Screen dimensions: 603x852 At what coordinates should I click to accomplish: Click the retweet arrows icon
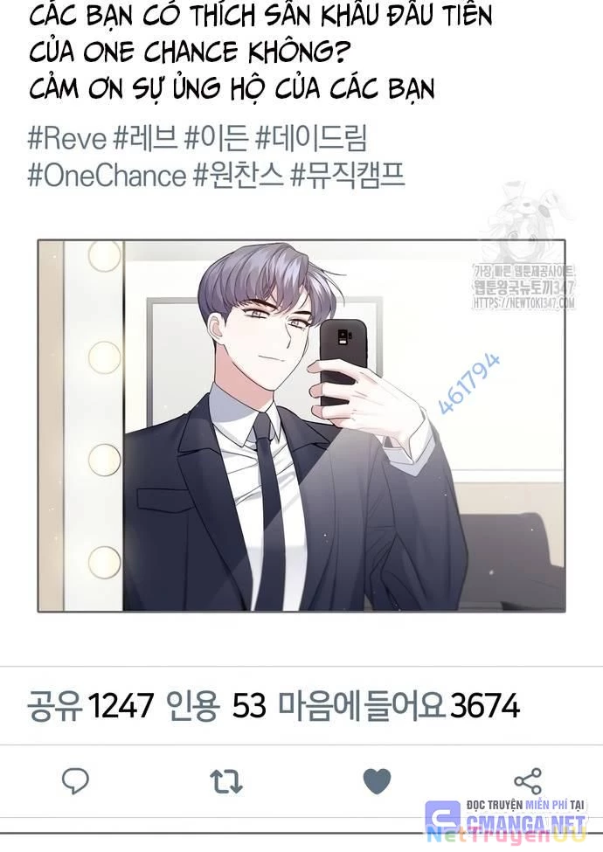pos(226,781)
